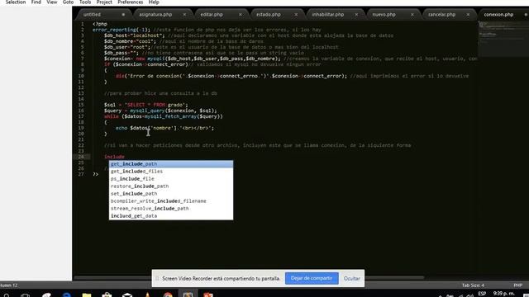529x297 pixels.
Task: Choose restore_include_path autocomplete suggestion
Action: 171,186
